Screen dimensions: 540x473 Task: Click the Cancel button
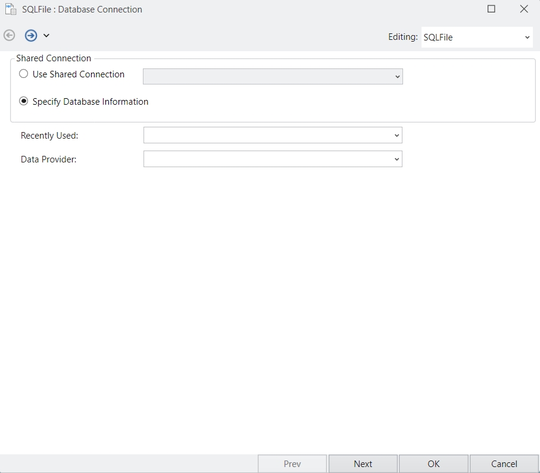tap(504, 463)
